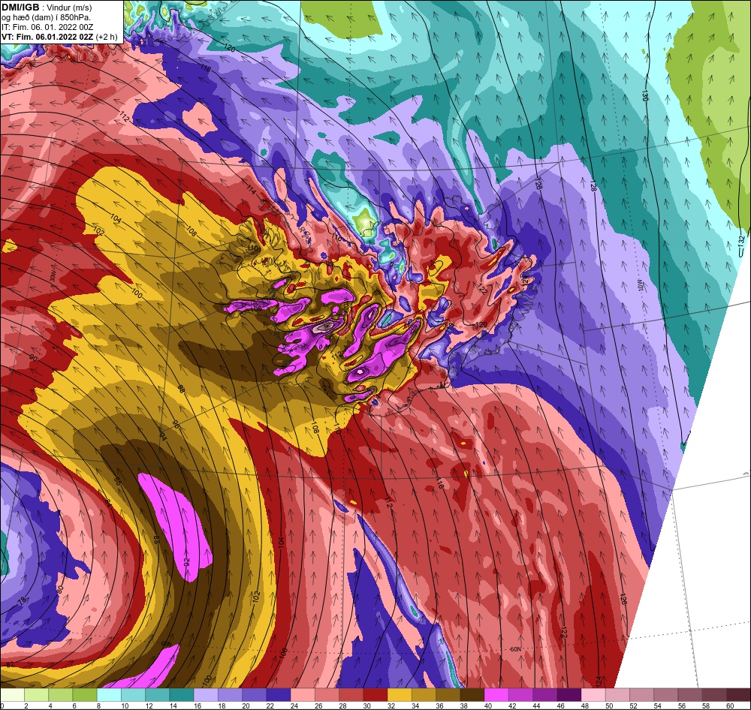Select 'VT: Fim. 06.01.2022 02Z (+2 h)' line
751x710 pixels.
[x=59, y=37]
